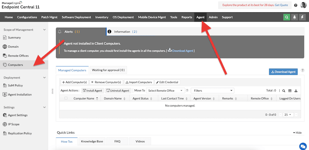
Task: Click Remove Computer(s) button
Action: coord(107,82)
